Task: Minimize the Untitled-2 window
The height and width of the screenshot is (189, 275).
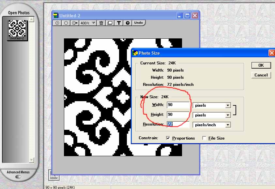Action: tap(179, 16)
